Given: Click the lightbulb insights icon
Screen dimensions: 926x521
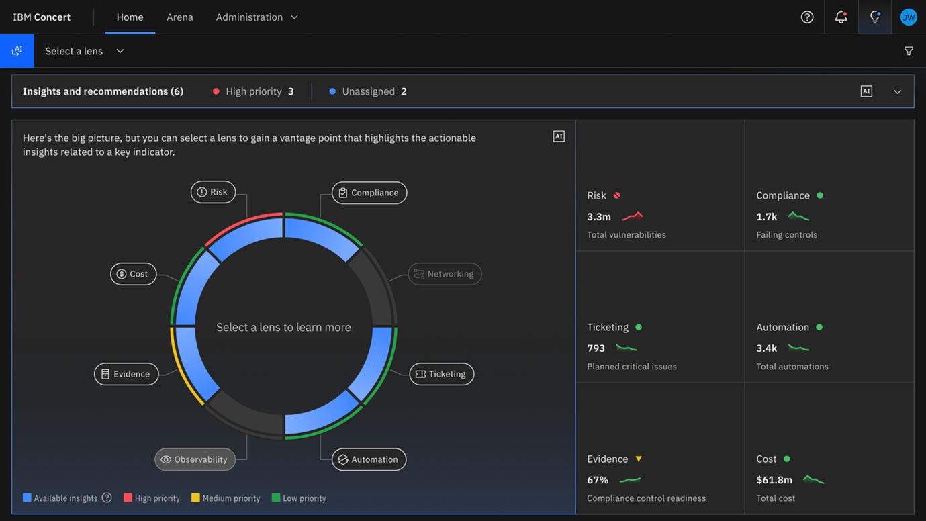Looking at the screenshot, I should [x=875, y=17].
